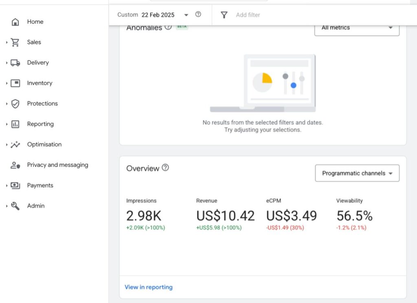
Task: Follow the View in reporting link
Action: (x=149, y=287)
